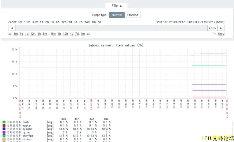234x142 pixels.
Task: Click the nginx legend label
Action: (x=18, y=132)
